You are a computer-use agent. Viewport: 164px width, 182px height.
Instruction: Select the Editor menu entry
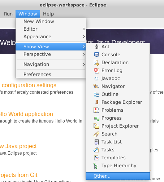pyautogui.click(x=51, y=29)
